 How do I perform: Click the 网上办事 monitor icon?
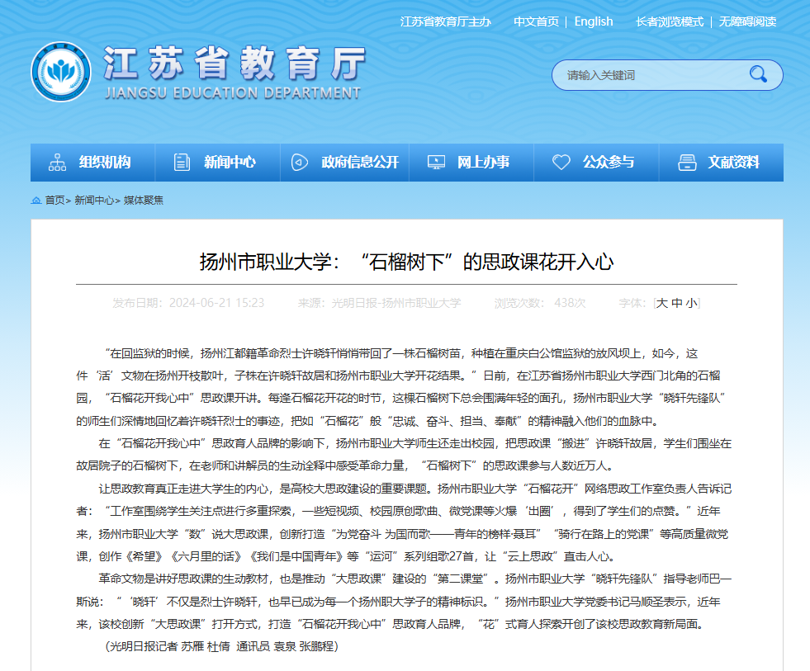click(437, 163)
